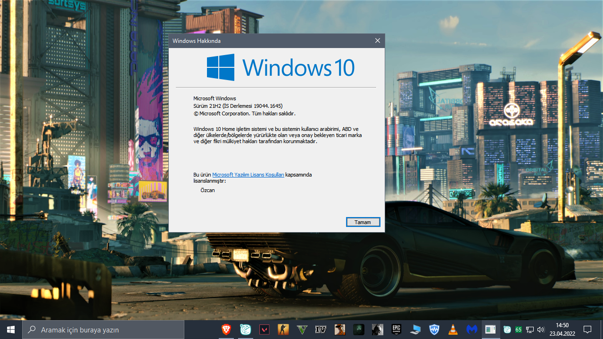
Task: Open Wise Care 365 shield icon
Action: [x=434, y=330]
